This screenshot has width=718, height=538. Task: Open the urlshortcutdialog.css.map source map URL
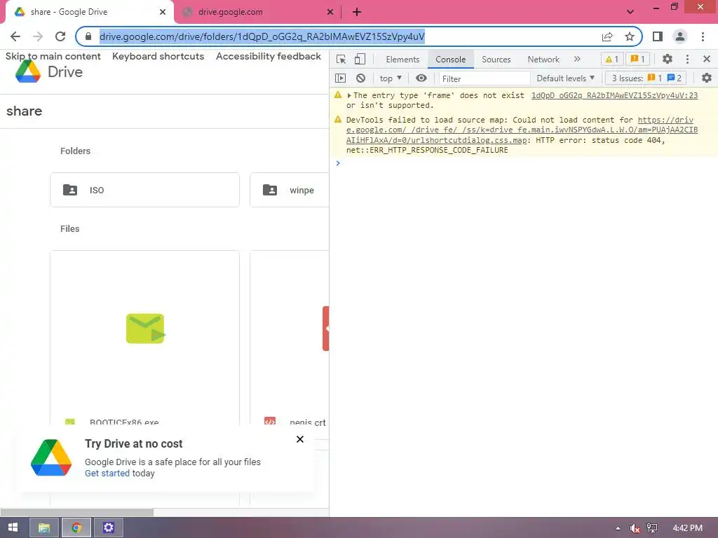point(522,130)
